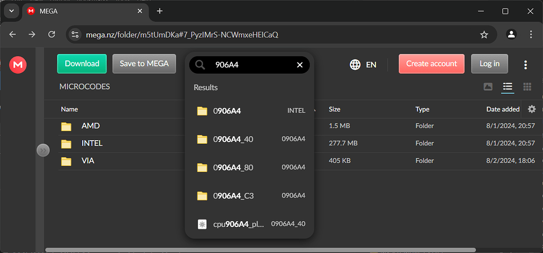Open Chrome profile menu
This screenshot has height=253, width=543.
pos(511,34)
